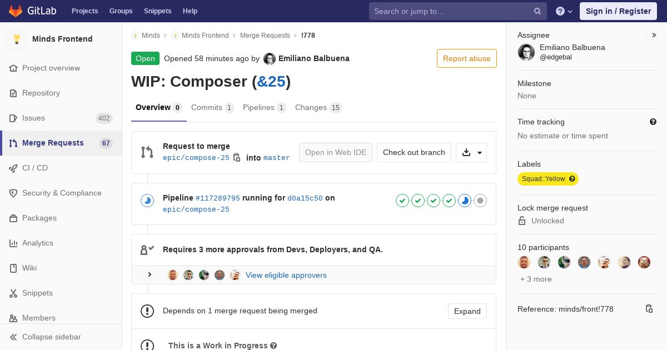Click Minds Frontend project avatar

point(17,39)
